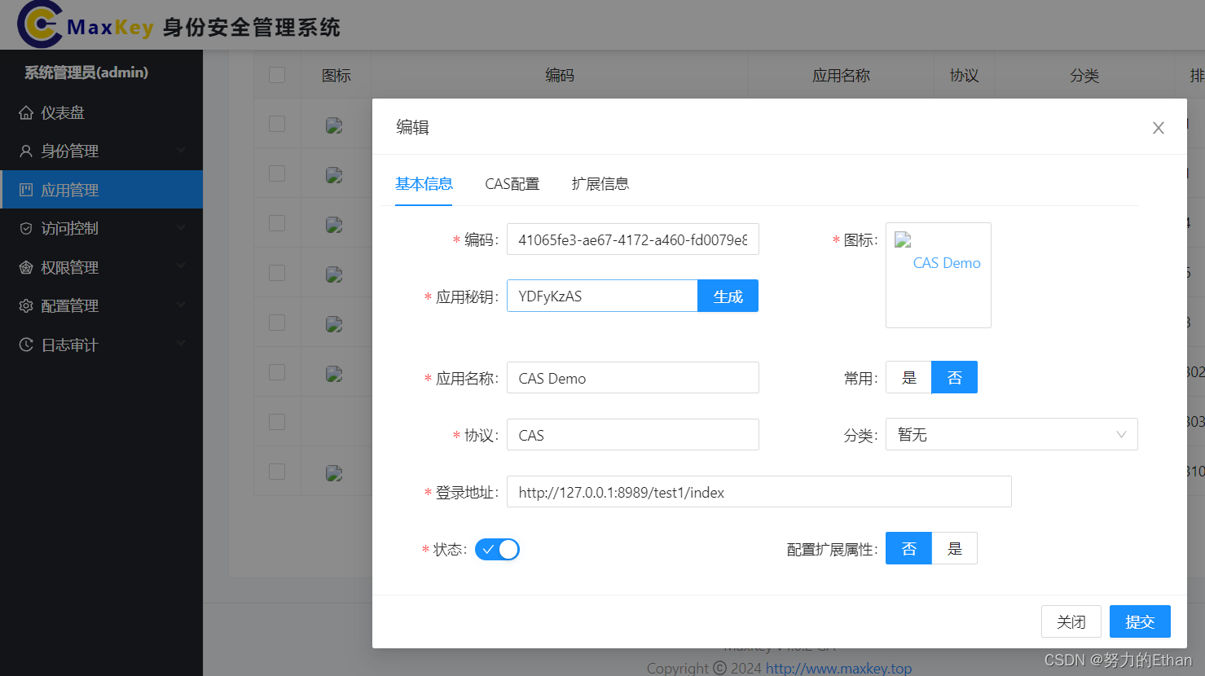This screenshot has width=1205, height=676.
Task: Toggle the 状态 switch
Action: [x=497, y=549]
